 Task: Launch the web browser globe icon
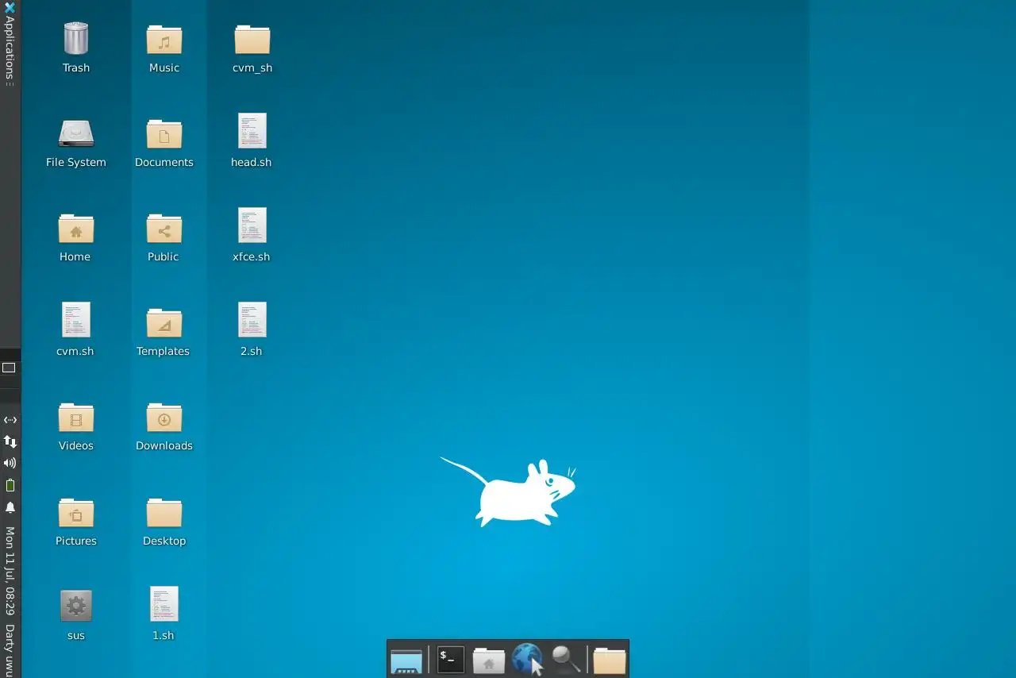pos(527,659)
